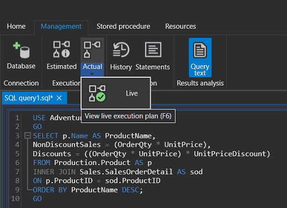
Task: Click 'Sales.SalesOrderDetail' on line 7
Action: [x=126, y=172]
